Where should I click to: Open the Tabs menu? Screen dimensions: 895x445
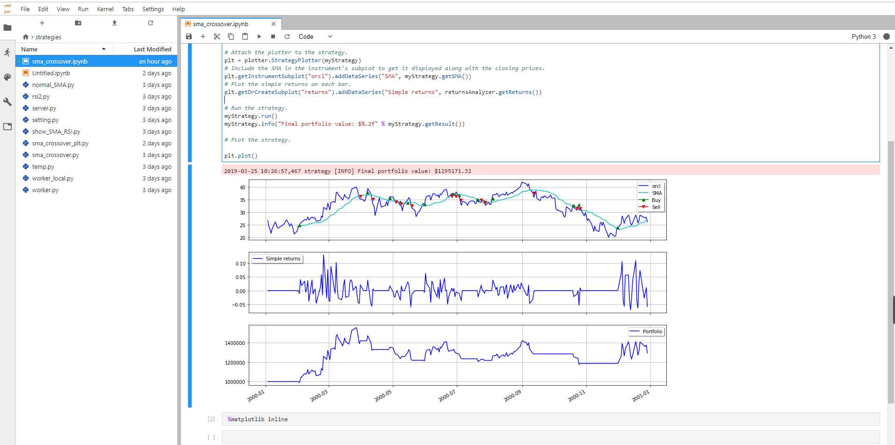coord(128,9)
